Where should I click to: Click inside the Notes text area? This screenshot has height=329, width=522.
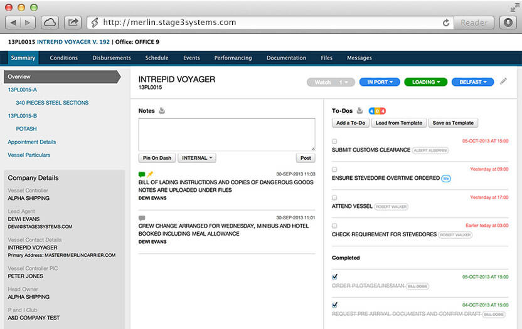226,133
